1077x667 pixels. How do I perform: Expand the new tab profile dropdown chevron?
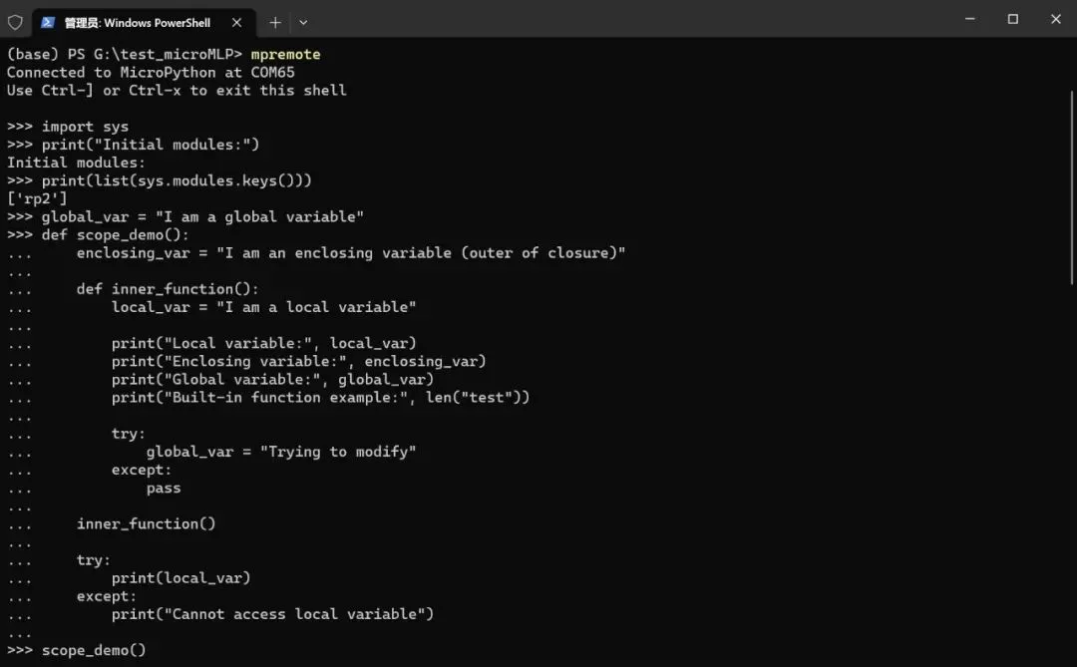pyautogui.click(x=303, y=23)
